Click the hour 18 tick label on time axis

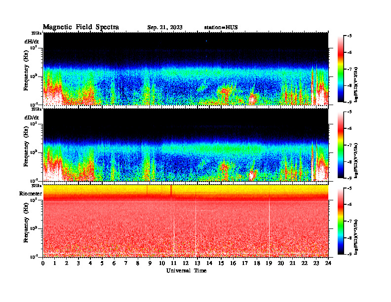click(x=257, y=263)
